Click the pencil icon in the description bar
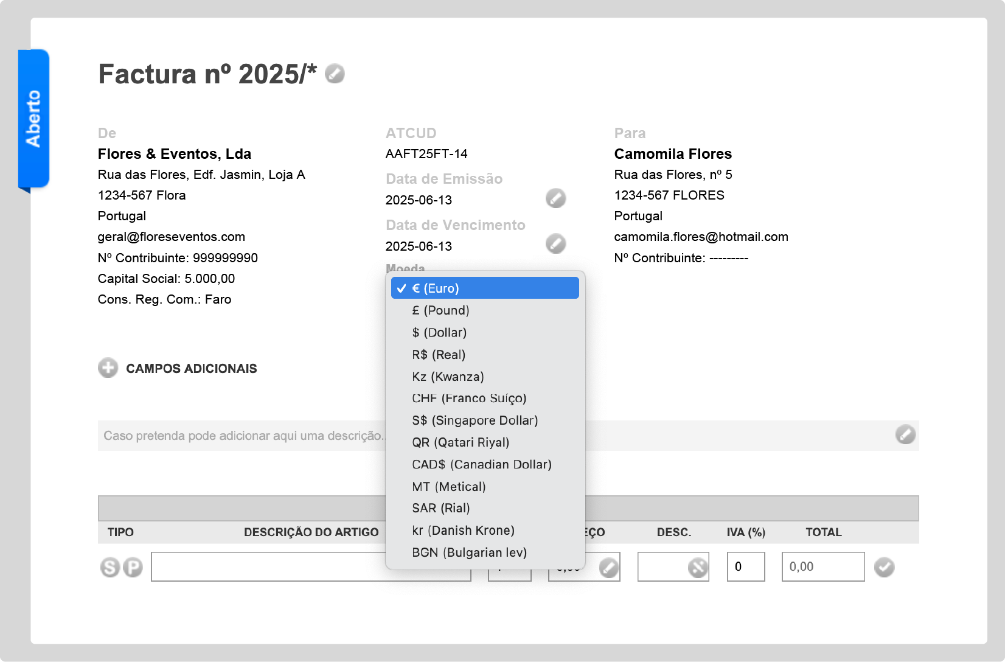The image size is (1005, 662). click(905, 434)
